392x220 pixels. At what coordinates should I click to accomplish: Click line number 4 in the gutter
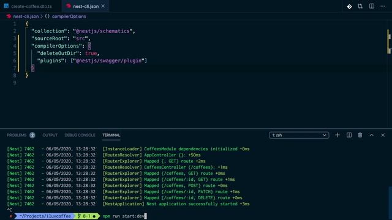(15, 46)
